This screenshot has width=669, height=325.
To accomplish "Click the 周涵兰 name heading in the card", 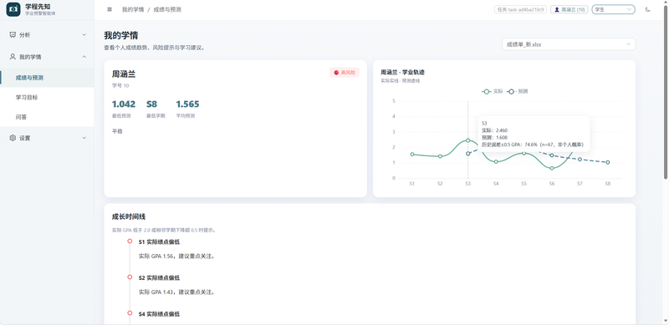I will (124, 74).
